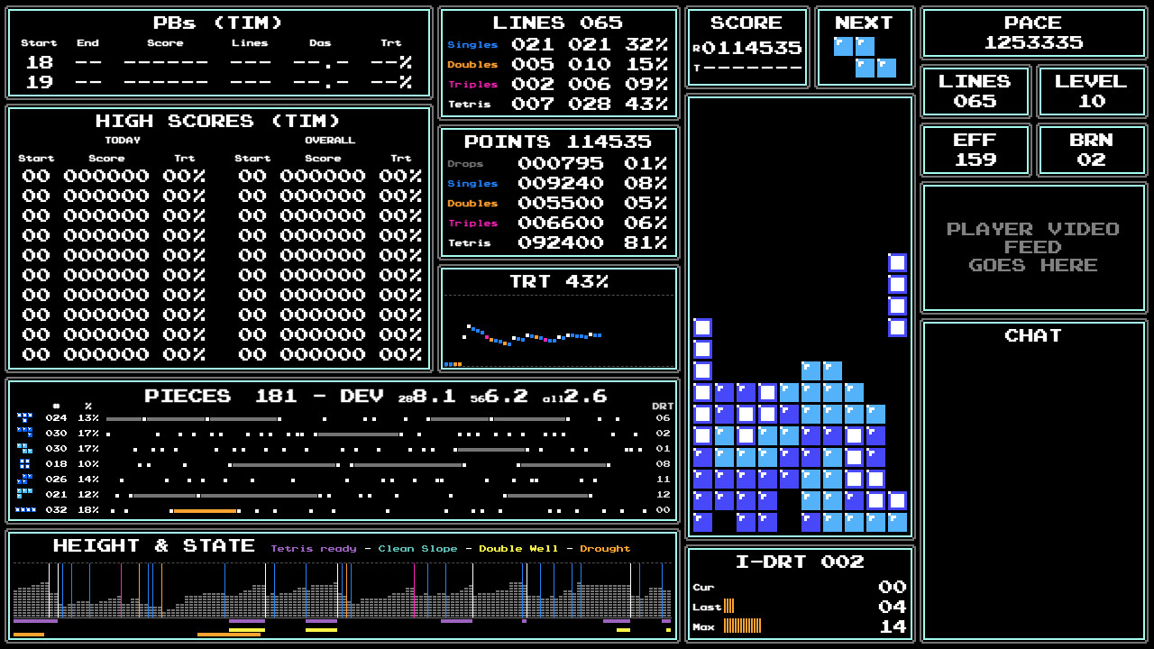Viewport: 1154px width, 649px height.
Task: Click the Tetris ready legend label
Action: pyautogui.click(x=313, y=549)
